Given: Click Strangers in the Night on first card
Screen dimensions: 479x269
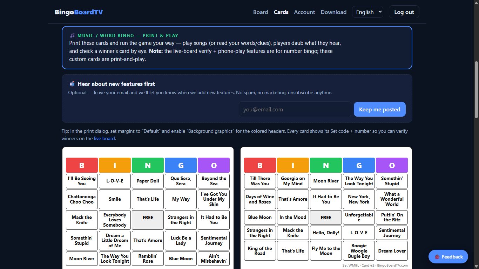Looking at the screenshot, I should tap(181, 220).
